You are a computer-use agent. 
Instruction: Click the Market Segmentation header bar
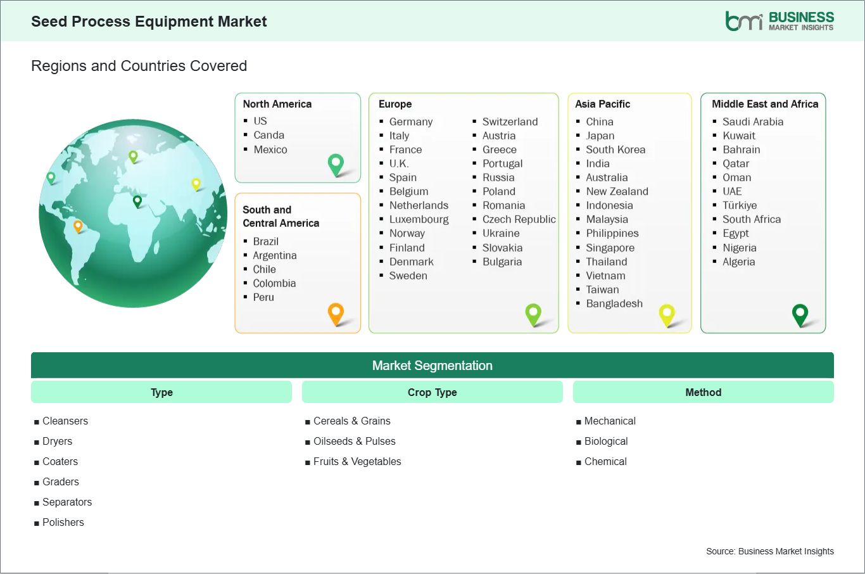point(432,365)
